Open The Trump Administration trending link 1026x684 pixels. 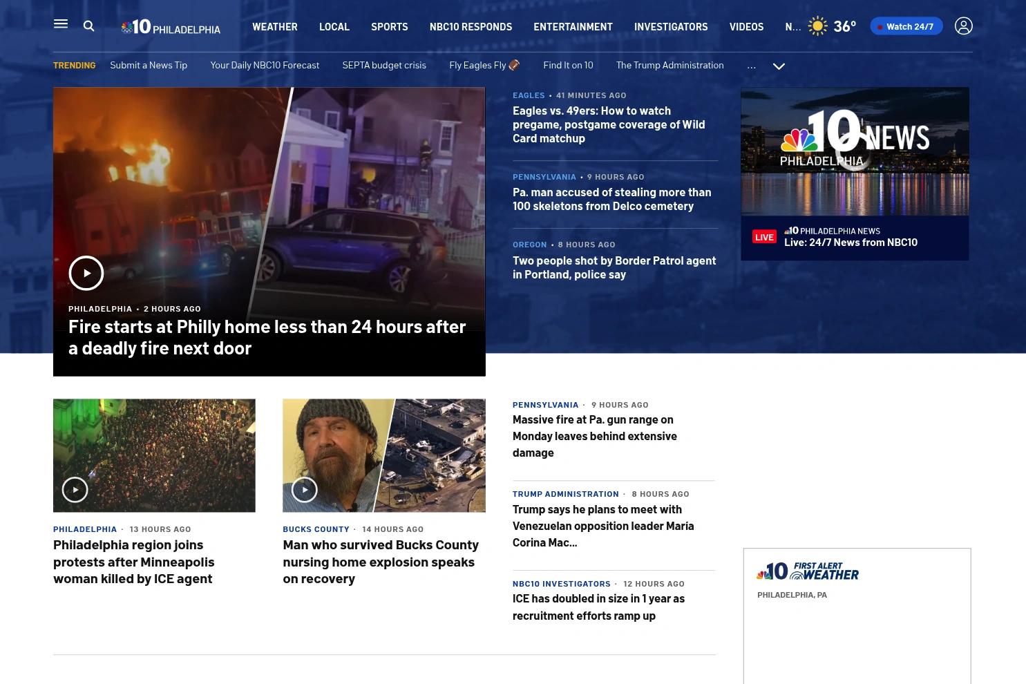coord(670,65)
